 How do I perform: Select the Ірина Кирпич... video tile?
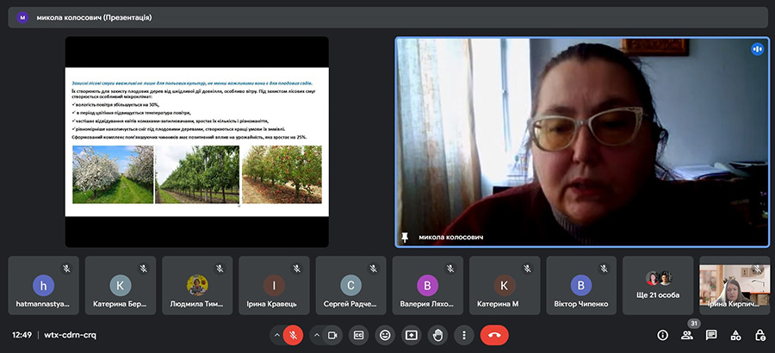click(x=735, y=285)
